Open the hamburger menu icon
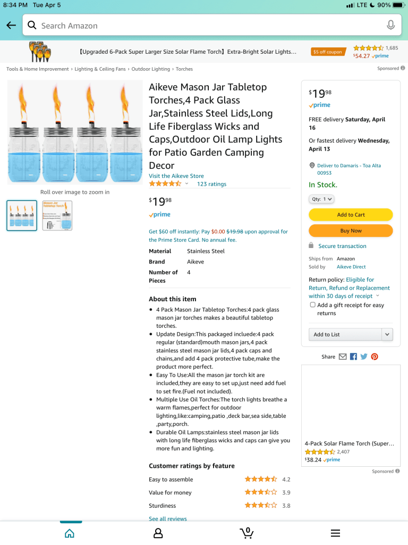Screen dimensions: 408x545 coord(335,533)
